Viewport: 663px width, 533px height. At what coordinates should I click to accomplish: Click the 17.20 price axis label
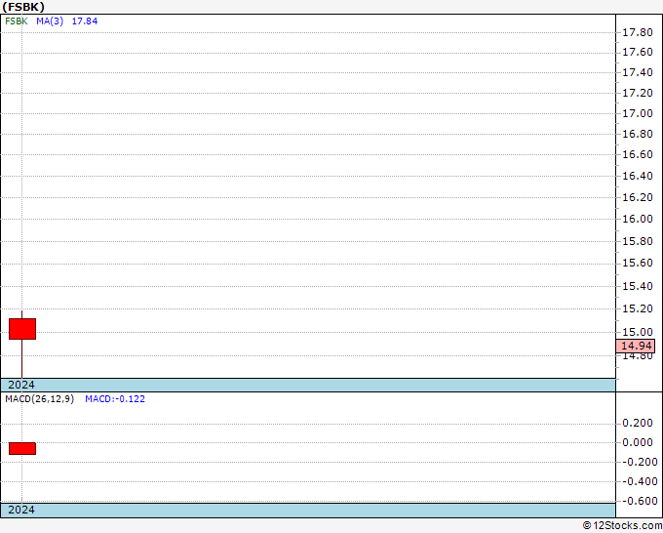pyautogui.click(x=638, y=93)
